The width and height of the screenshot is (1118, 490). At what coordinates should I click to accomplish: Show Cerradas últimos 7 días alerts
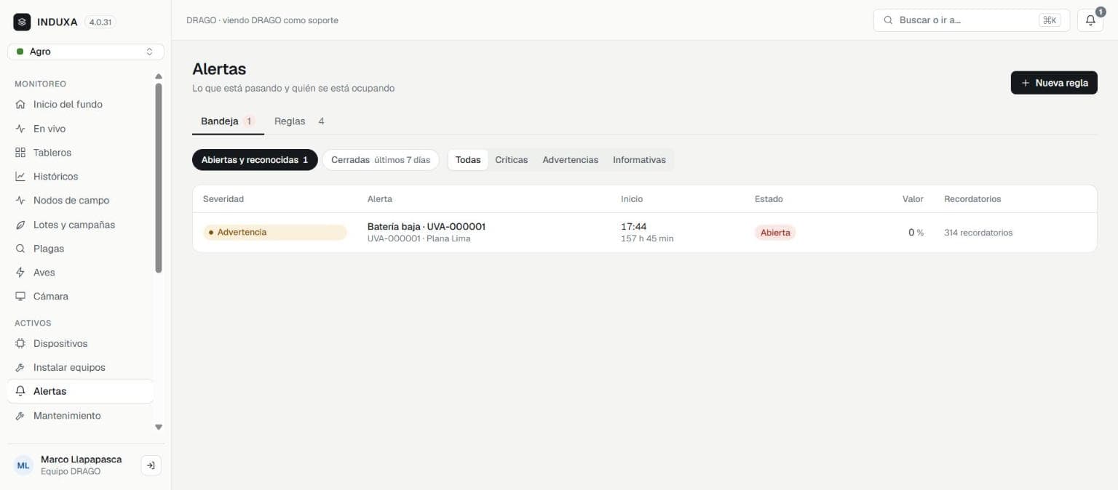tap(381, 160)
